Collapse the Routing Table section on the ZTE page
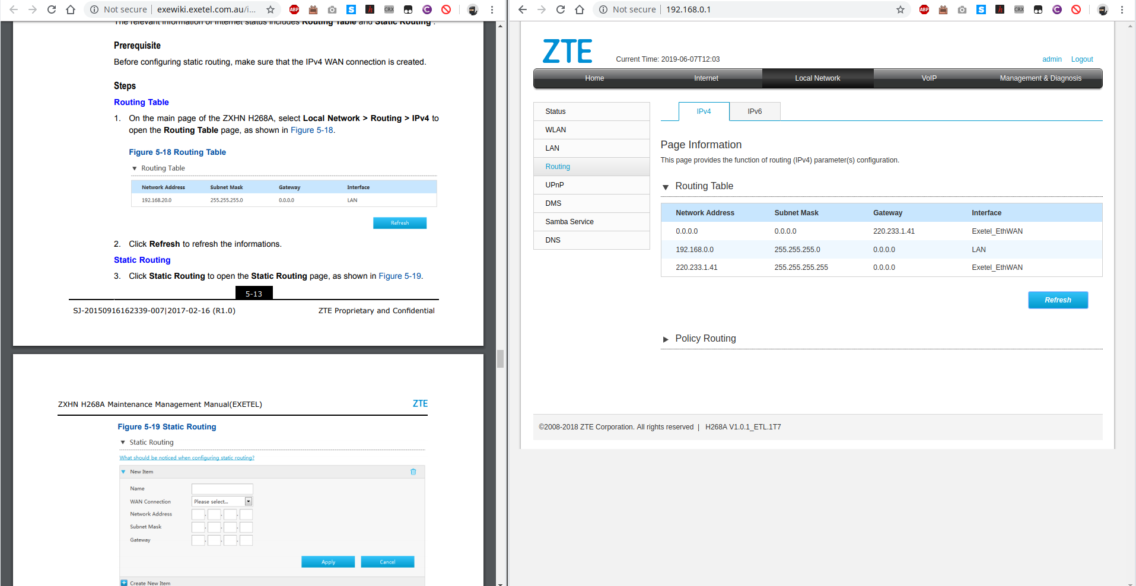The image size is (1136, 586). pos(666,187)
